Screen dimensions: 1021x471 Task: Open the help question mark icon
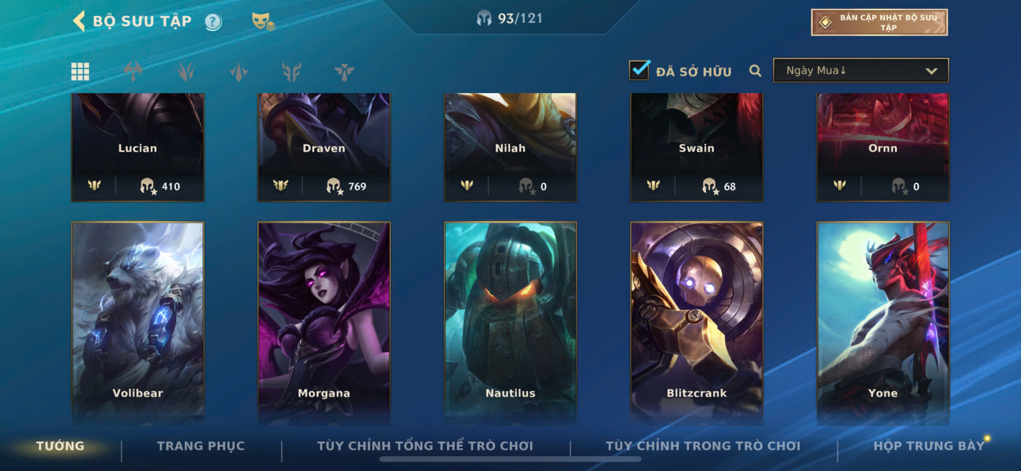pos(213,22)
